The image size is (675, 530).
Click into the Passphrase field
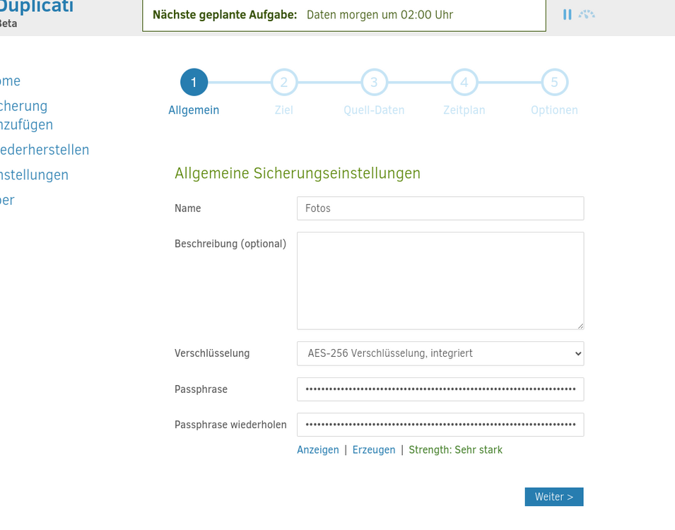point(440,389)
